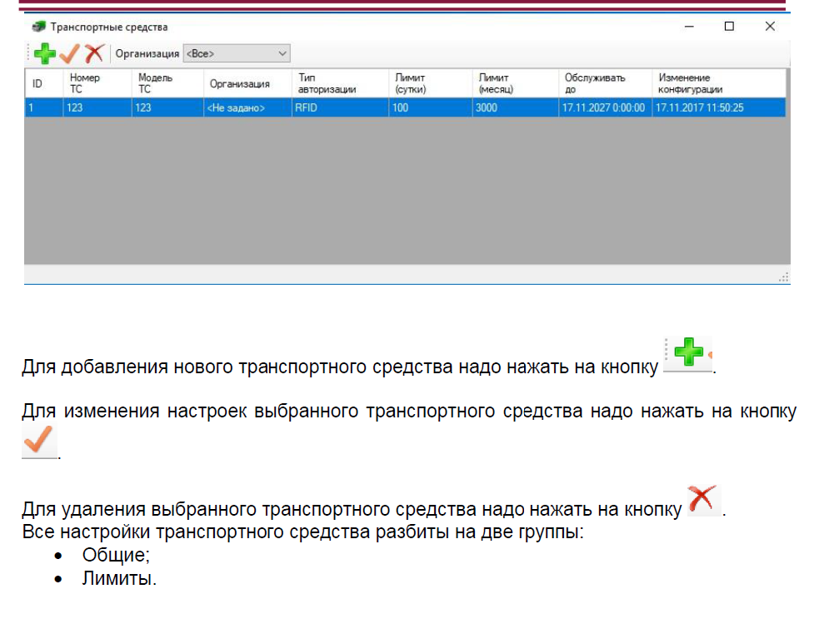This screenshot has height=619, width=829.
Task: Click the daily limit cell value 100
Action: pyautogui.click(x=431, y=107)
